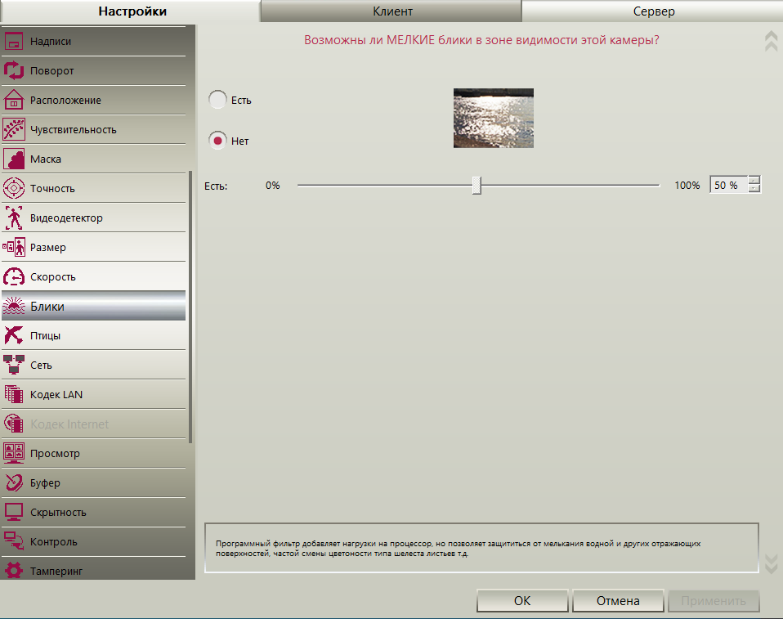This screenshot has height=619, width=783.
Task: Confirm with the OK button
Action: [x=522, y=600]
